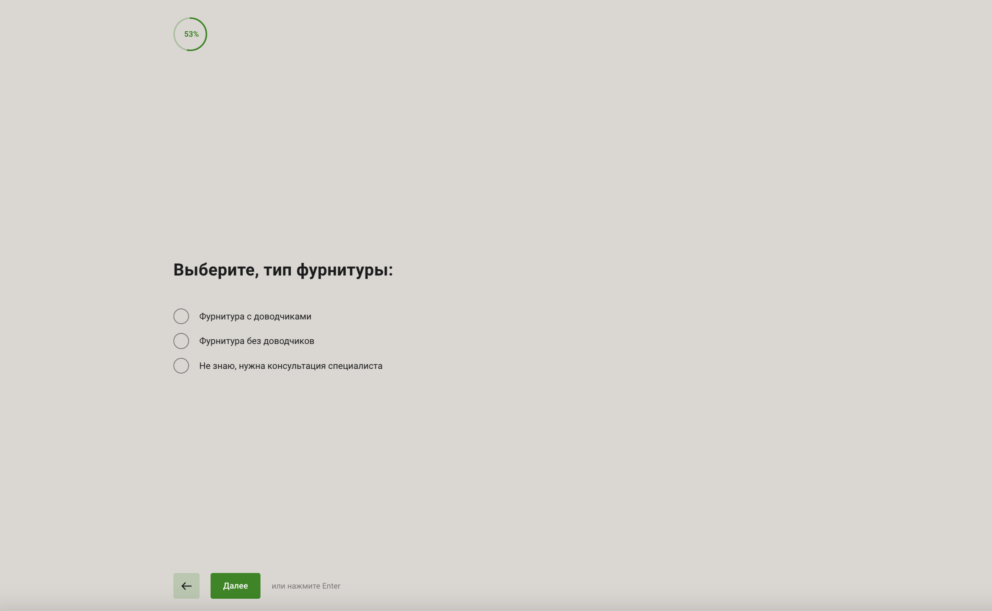Image resolution: width=992 pixels, height=611 pixels.
Task: Click the word фурнитуры in the heading
Action: click(342, 270)
